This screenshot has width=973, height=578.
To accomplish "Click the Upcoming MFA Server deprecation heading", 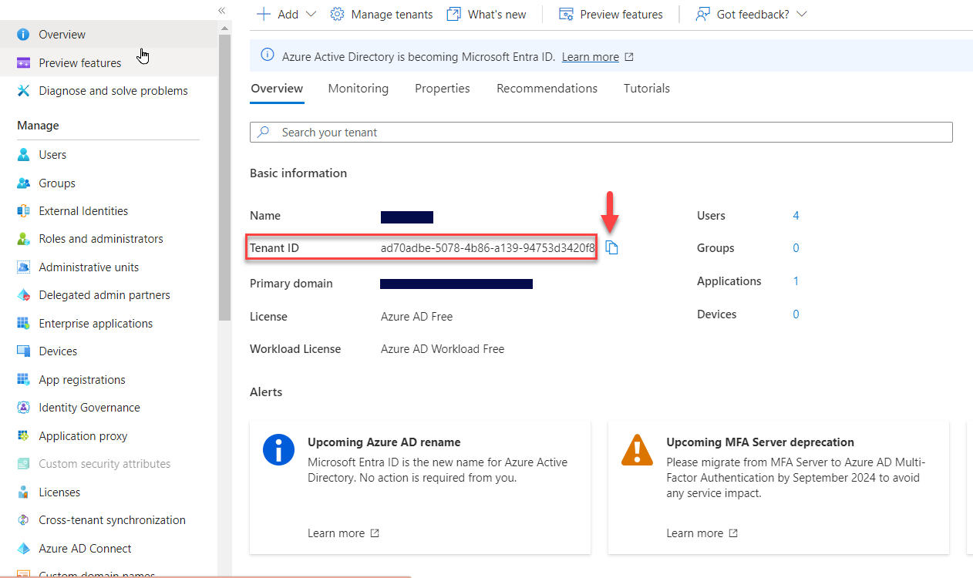I will [x=760, y=442].
